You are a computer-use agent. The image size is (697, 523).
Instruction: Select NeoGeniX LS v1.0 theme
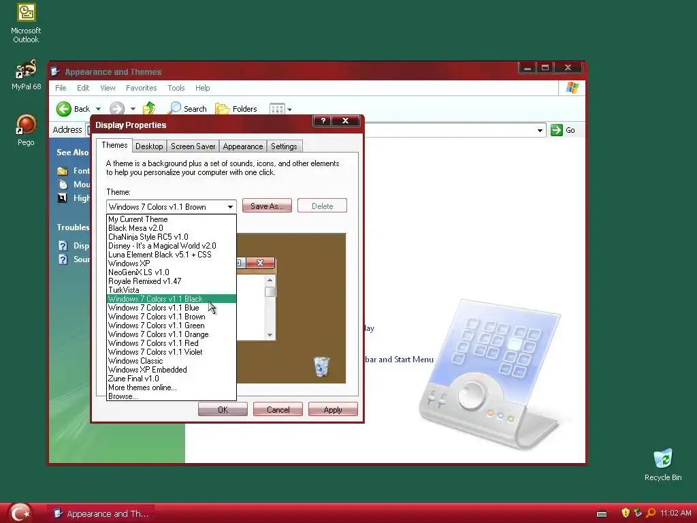click(172, 272)
